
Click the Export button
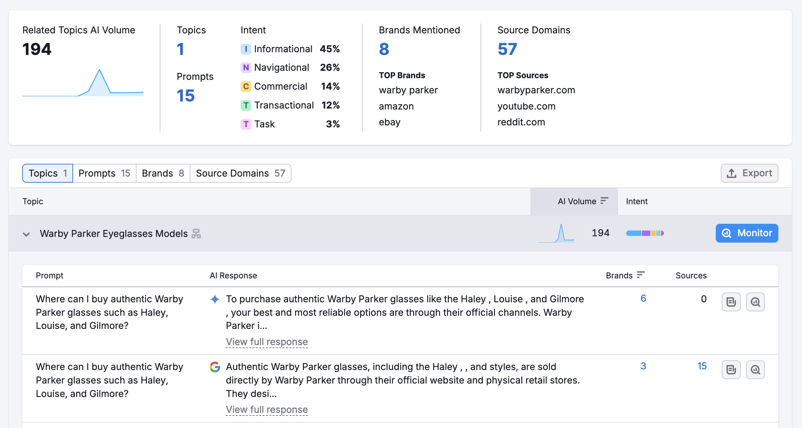[749, 173]
